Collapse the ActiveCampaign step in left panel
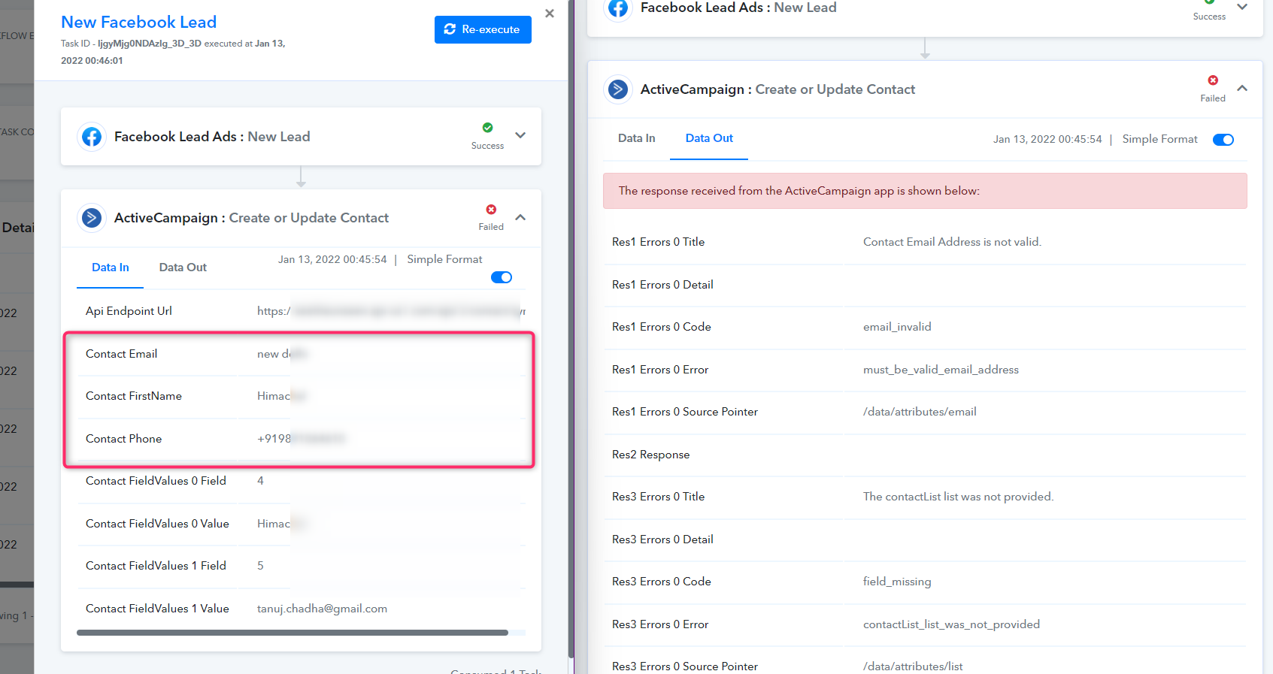This screenshot has height=674, width=1273. click(520, 217)
